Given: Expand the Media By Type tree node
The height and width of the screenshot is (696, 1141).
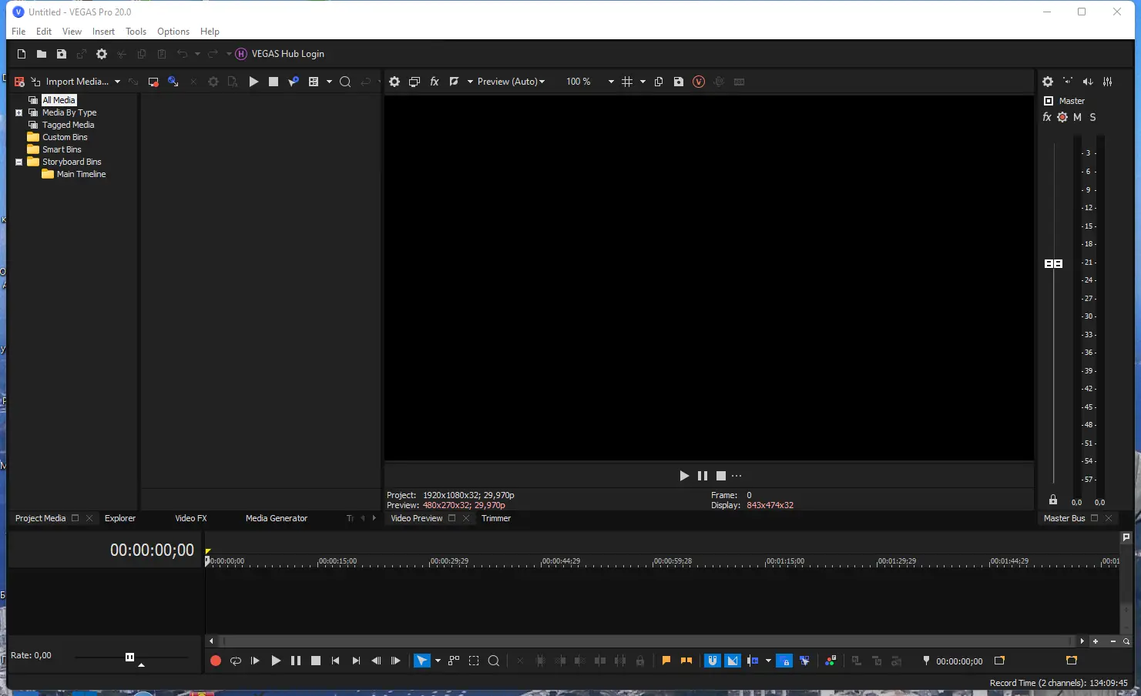Looking at the screenshot, I should tap(18, 112).
